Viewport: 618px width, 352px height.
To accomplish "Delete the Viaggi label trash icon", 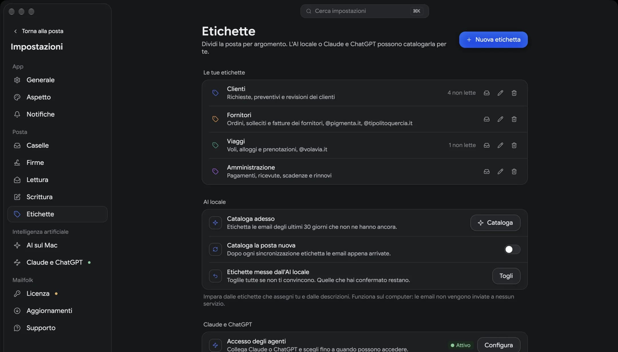I will pyautogui.click(x=514, y=145).
